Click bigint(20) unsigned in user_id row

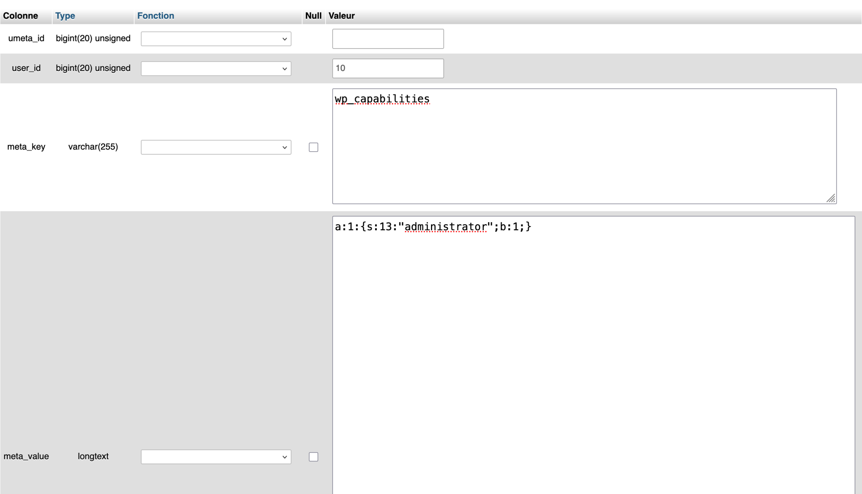point(93,68)
